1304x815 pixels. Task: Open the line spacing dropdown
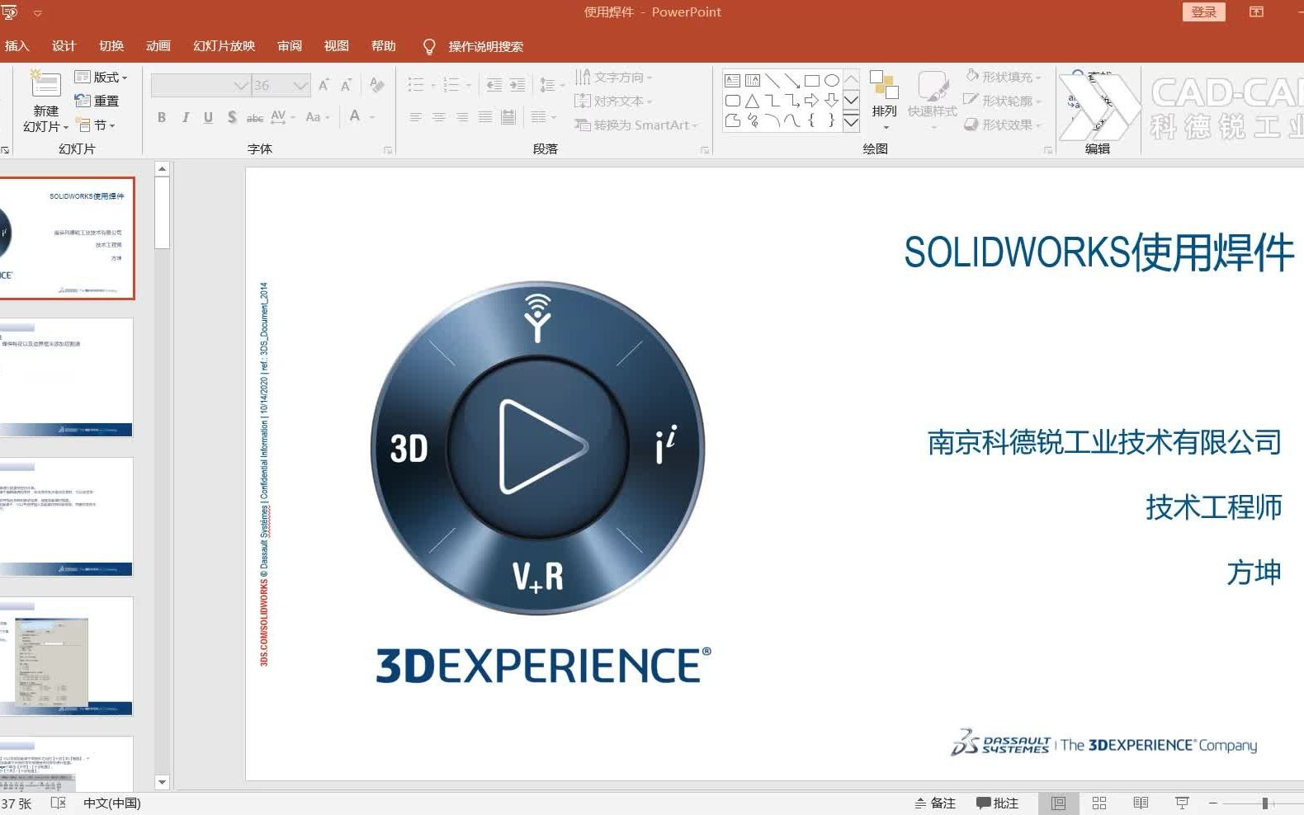point(551,85)
